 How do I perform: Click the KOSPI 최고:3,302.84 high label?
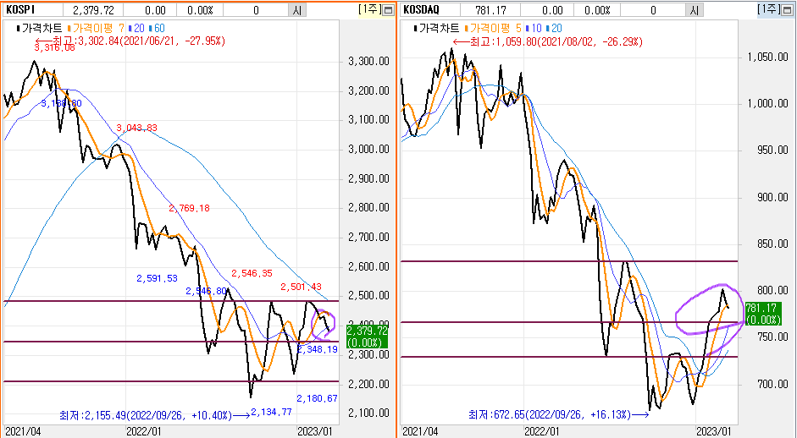pos(130,41)
